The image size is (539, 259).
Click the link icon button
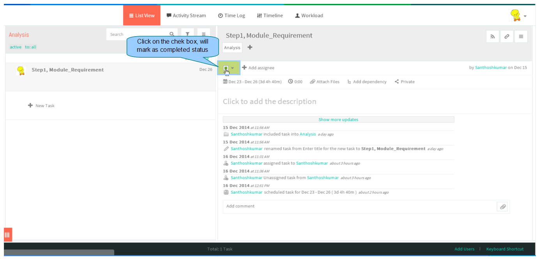[x=507, y=37]
